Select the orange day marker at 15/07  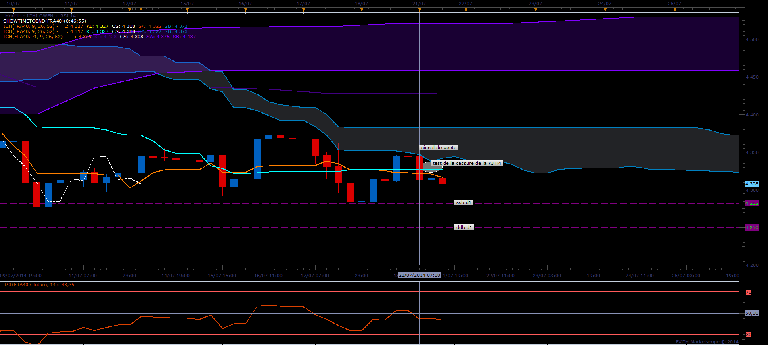[187, 10]
